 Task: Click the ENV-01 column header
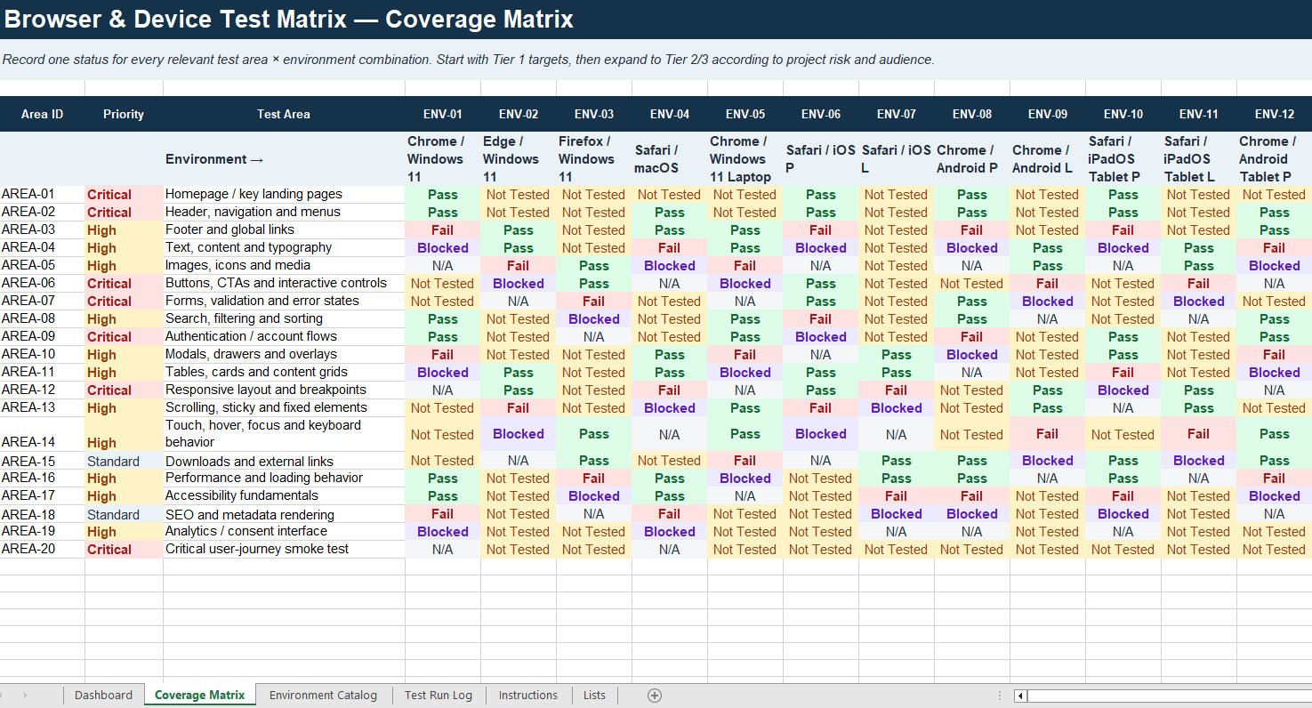pyautogui.click(x=443, y=114)
